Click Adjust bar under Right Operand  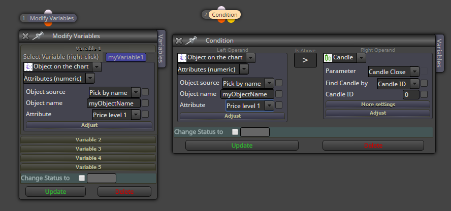pos(378,113)
